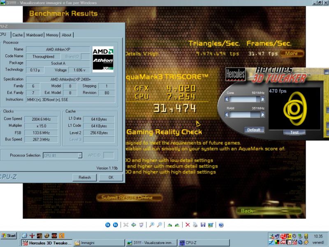Zoom in with the magnifier plus icon
Viewport: 329px width, 247px height.
click(x=152, y=225)
